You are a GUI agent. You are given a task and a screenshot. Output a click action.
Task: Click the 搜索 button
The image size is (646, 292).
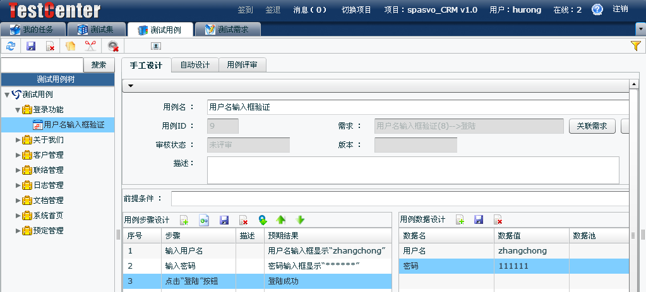pos(99,65)
